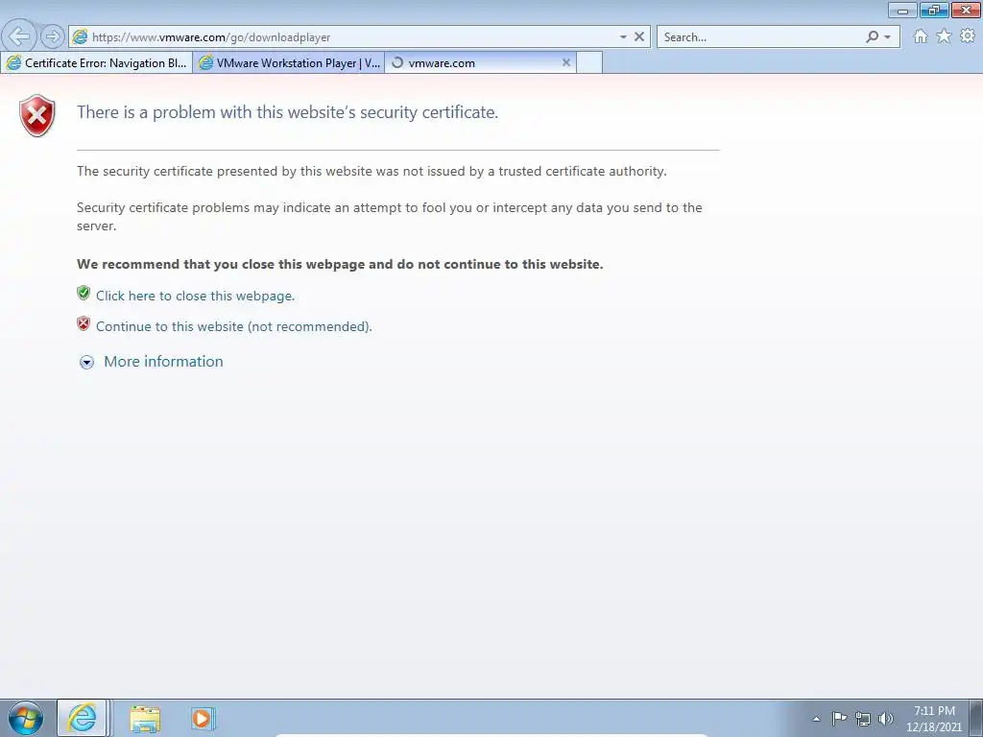Click Internet Explorer taskbar icon
The image size is (983, 737).
[x=83, y=718]
